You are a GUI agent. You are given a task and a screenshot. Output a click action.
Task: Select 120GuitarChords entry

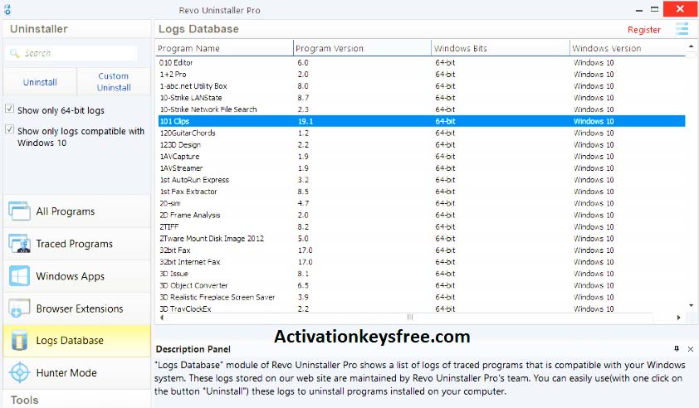coord(422,133)
